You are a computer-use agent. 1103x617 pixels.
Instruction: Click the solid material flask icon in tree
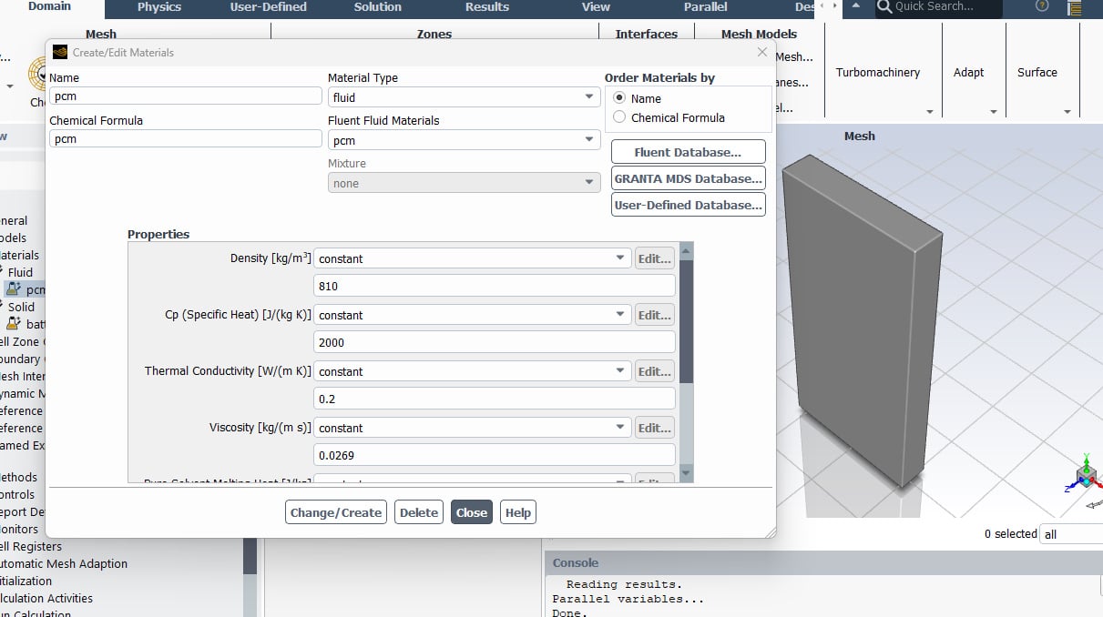coord(13,324)
